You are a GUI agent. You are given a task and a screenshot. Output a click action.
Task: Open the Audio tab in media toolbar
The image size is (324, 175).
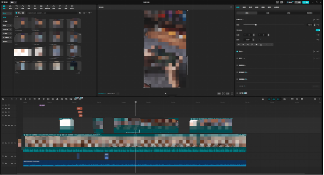[10, 7]
